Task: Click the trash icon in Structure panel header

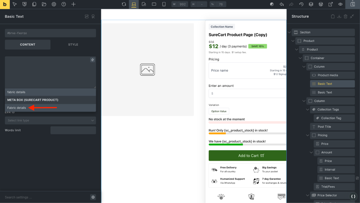Action: tap(346, 16)
